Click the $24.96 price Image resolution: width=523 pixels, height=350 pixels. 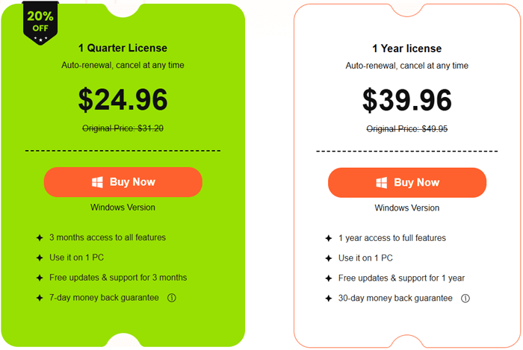click(123, 99)
